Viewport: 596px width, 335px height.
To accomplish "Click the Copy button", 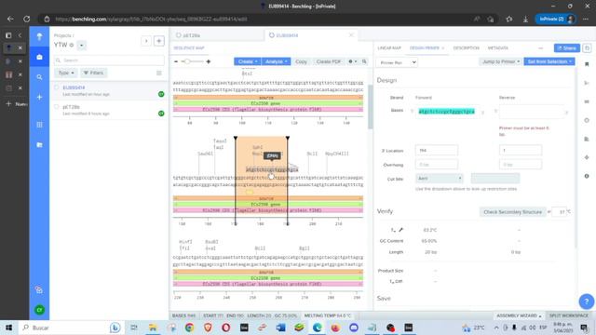I will (x=301, y=61).
